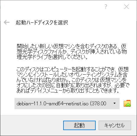Show context help with the ? button
The width and height of the screenshot is (137, 136).
[x=106, y=7]
